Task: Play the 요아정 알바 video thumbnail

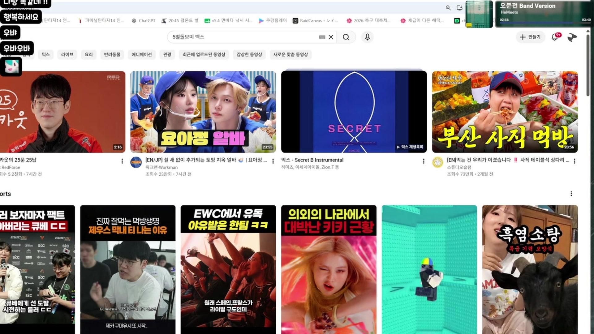Action: point(203,112)
